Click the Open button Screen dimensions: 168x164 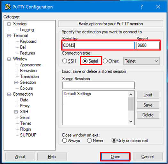click(x=115, y=157)
